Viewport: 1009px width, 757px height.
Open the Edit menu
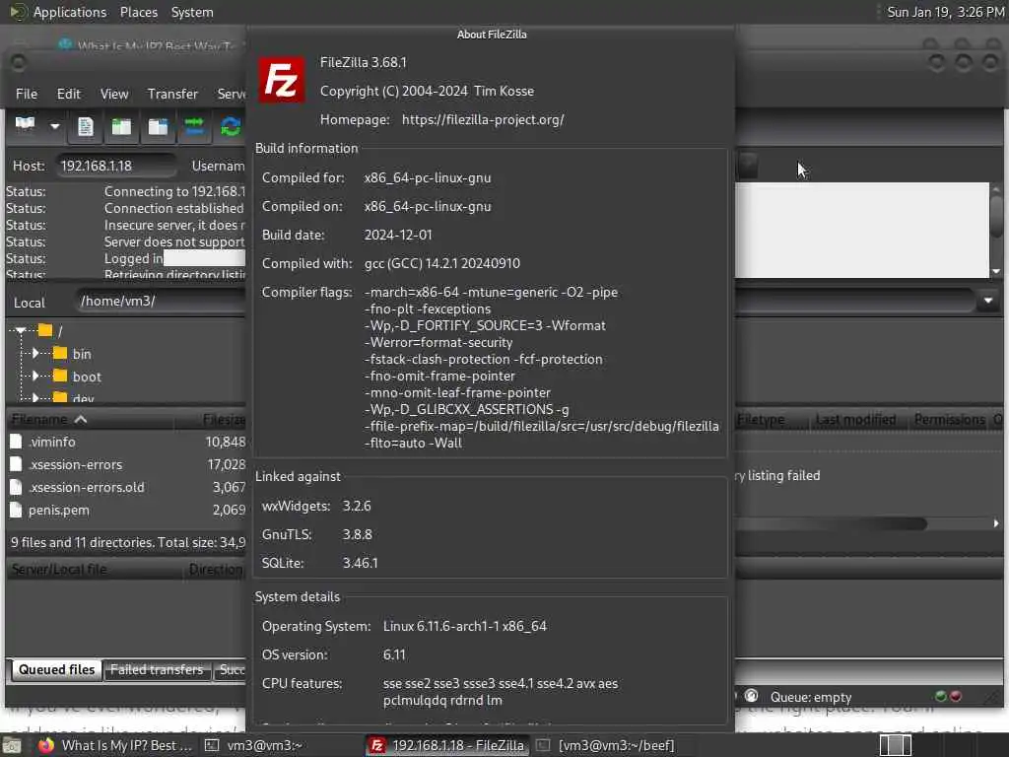pyautogui.click(x=68, y=94)
